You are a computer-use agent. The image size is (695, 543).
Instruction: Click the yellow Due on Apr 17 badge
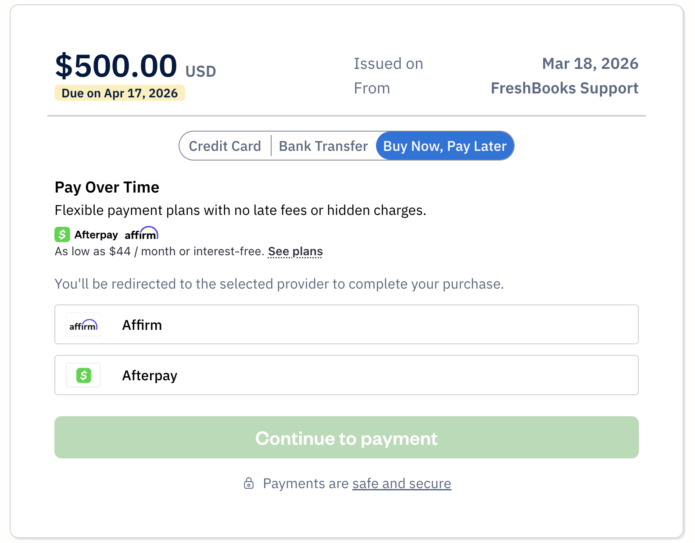120,93
